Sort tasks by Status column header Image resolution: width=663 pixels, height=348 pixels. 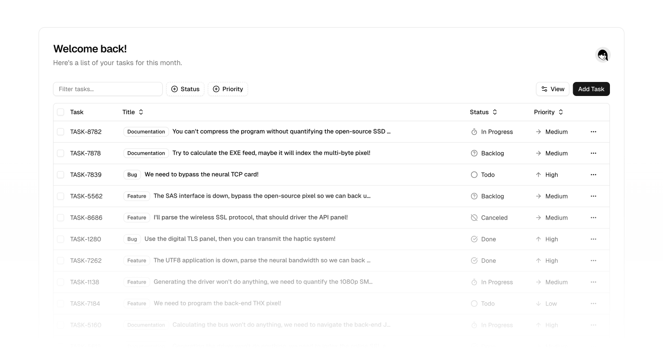click(483, 112)
